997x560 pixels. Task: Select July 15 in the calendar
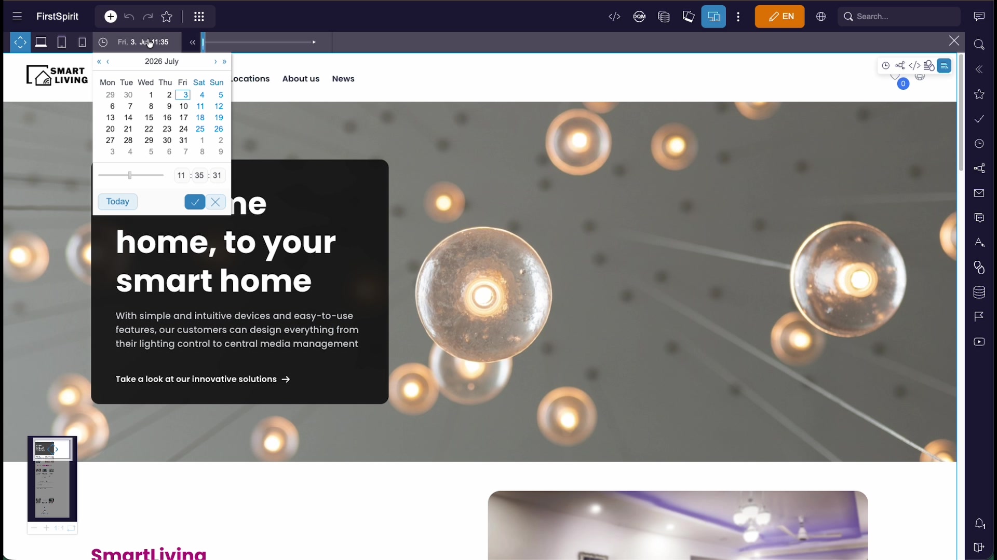click(149, 118)
